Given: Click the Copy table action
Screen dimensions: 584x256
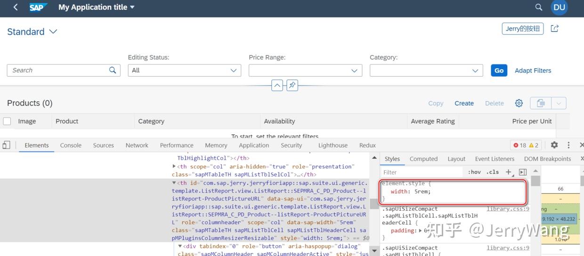Looking at the screenshot, I should pyautogui.click(x=436, y=103).
